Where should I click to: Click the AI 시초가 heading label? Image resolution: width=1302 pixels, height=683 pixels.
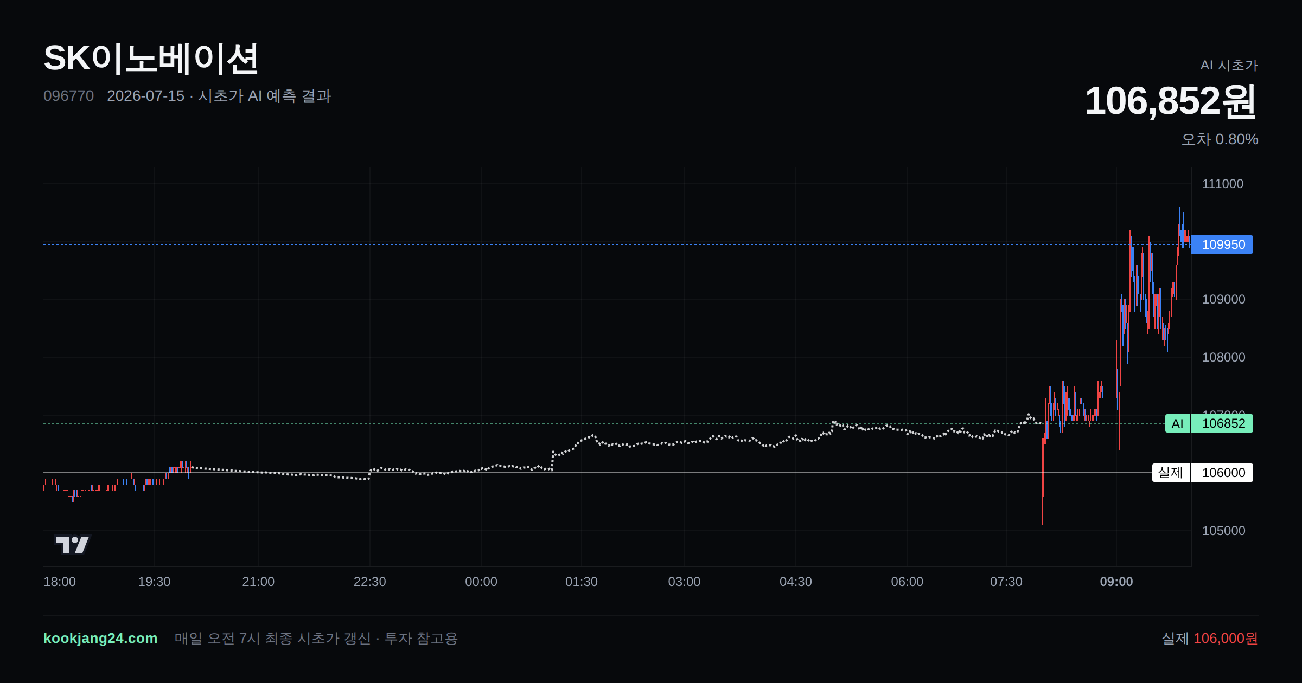pyautogui.click(x=1229, y=65)
